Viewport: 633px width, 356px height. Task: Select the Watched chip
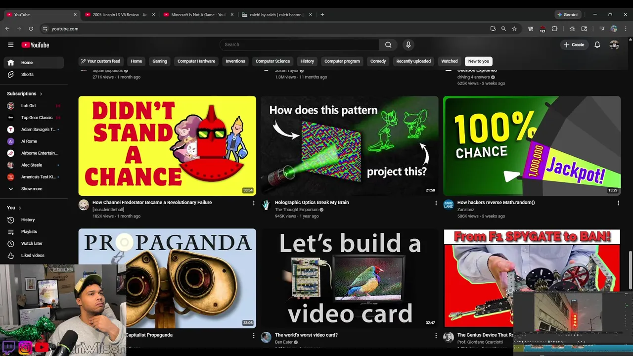450,61
